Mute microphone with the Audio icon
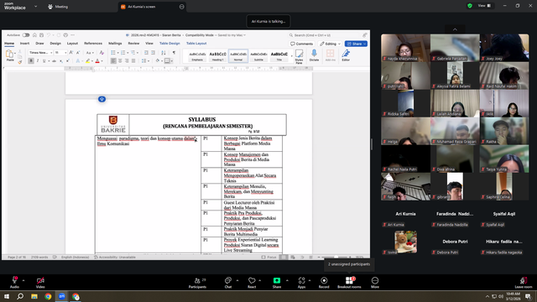 coord(14,280)
